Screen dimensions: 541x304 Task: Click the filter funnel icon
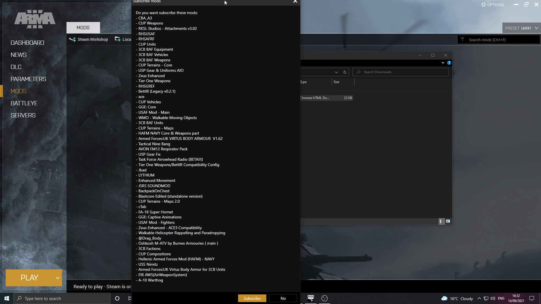click(x=462, y=40)
